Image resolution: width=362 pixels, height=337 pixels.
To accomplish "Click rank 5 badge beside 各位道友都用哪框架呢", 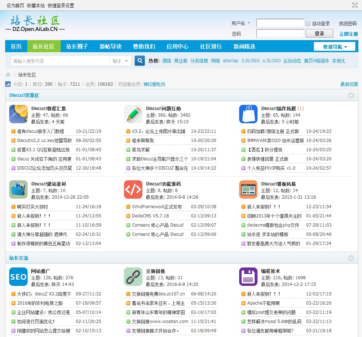I will 243,331.
